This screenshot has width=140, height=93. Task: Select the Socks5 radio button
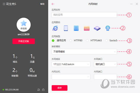(106, 41)
